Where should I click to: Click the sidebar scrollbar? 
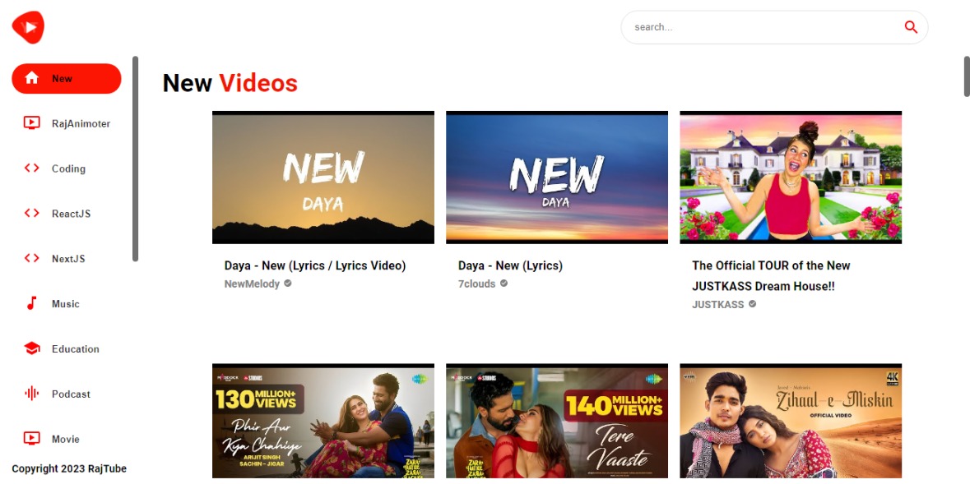point(136,159)
